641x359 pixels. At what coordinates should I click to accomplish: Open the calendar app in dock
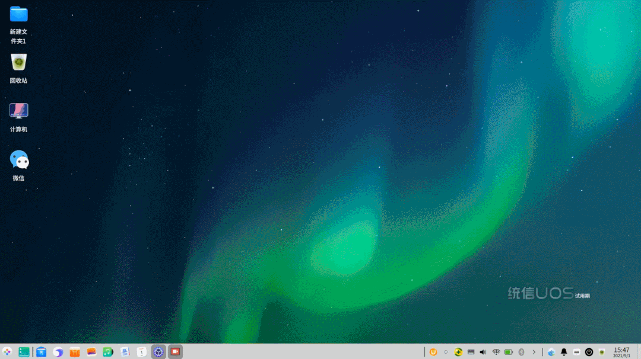141,352
